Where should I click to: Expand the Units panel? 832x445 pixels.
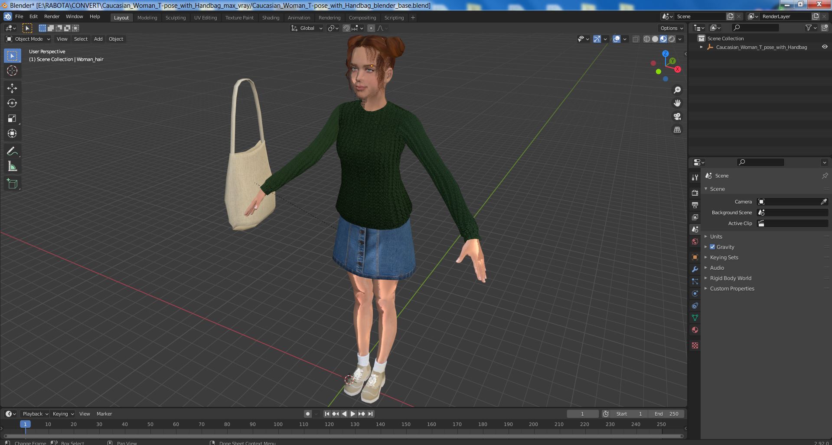click(x=716, y=236)
